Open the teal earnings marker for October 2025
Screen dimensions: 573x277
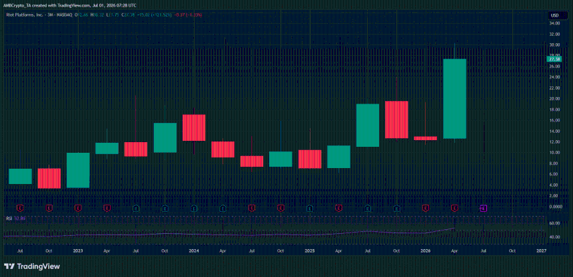396,208
